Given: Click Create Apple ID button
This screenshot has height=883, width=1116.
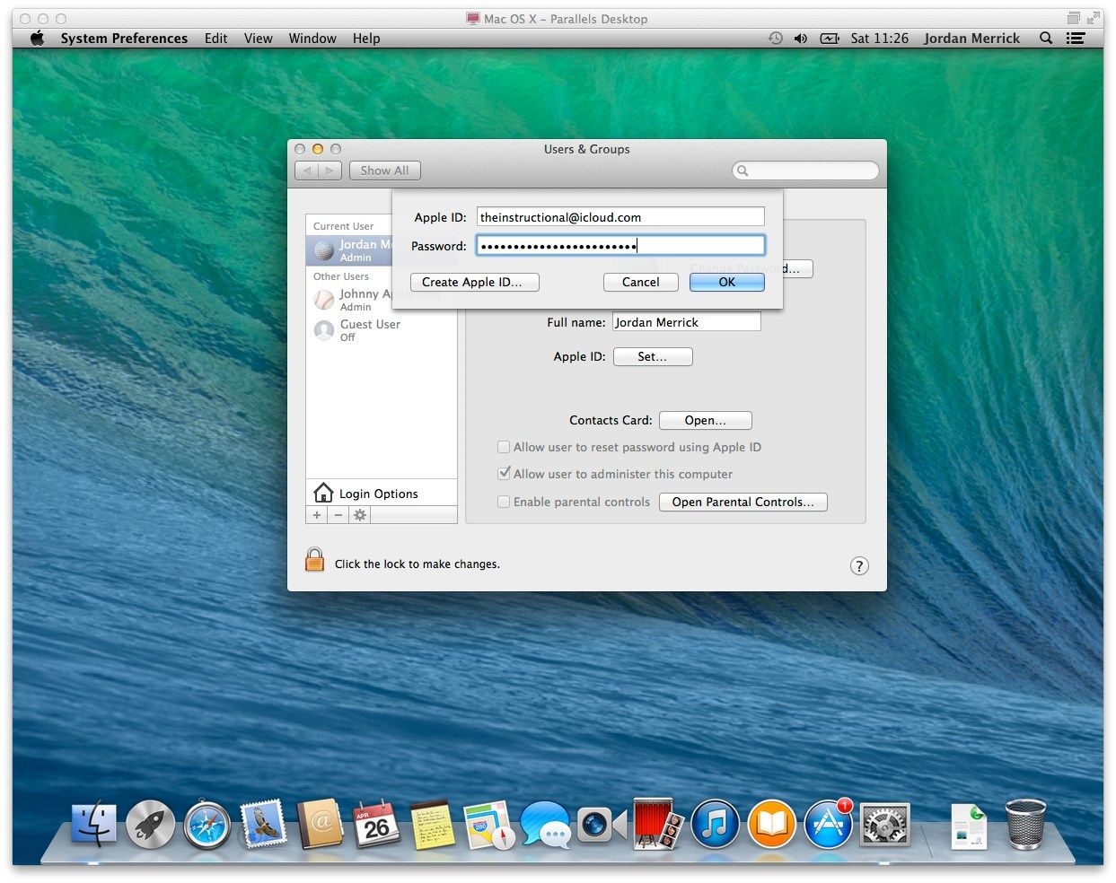Looking at the screenshot, I should 474,282.
